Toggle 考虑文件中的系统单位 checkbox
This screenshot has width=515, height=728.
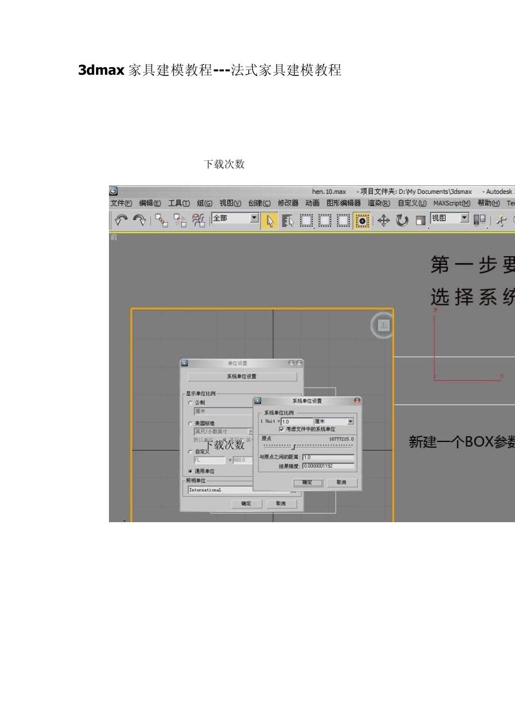[x=281, y=429]
